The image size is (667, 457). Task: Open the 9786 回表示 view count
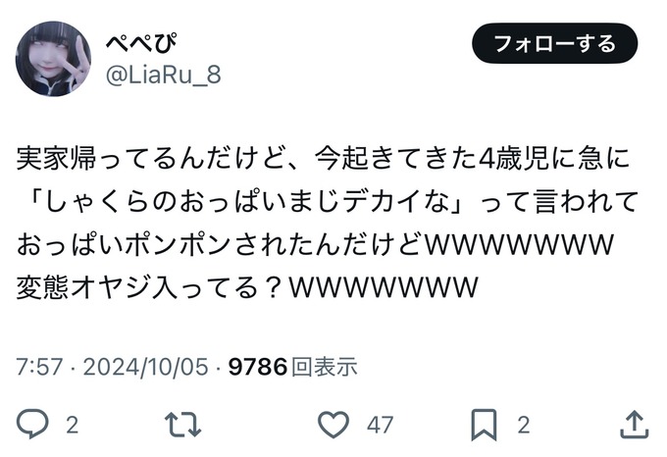292,367
